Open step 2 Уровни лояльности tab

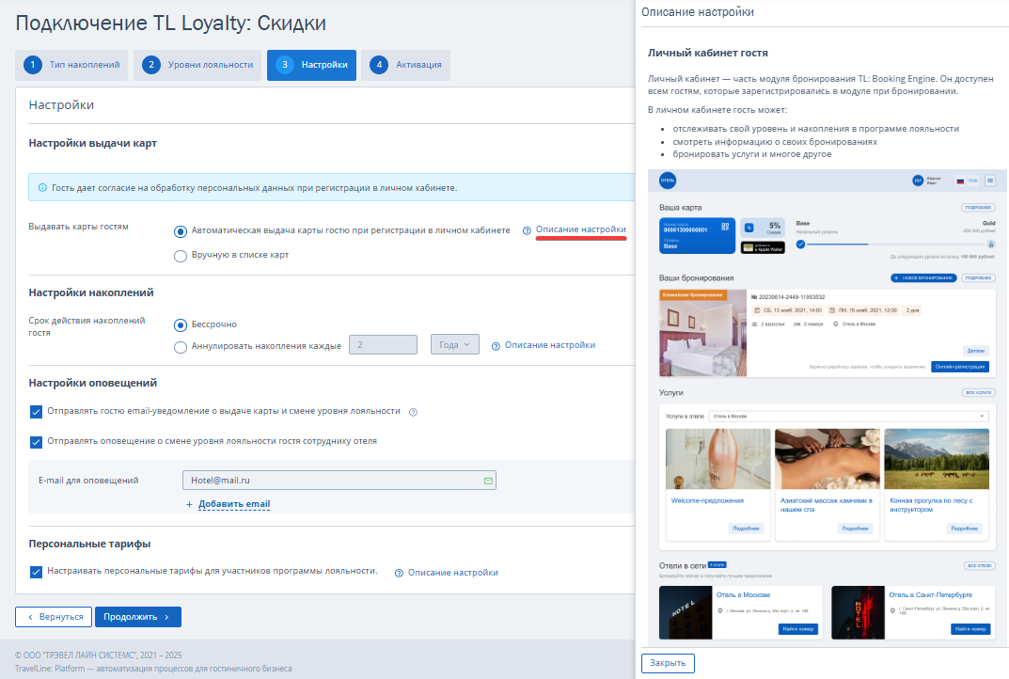197,65
